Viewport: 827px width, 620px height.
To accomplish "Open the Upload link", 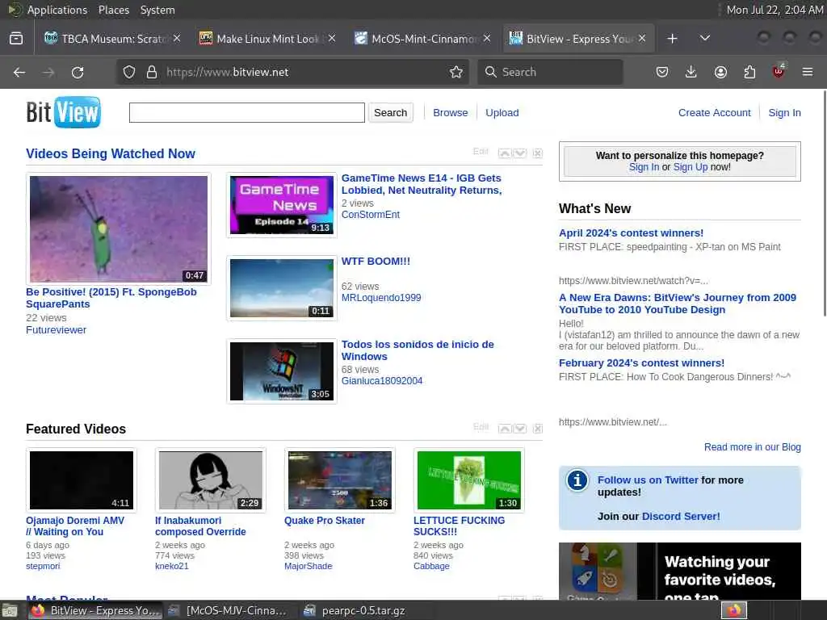I will click(502, 112).
